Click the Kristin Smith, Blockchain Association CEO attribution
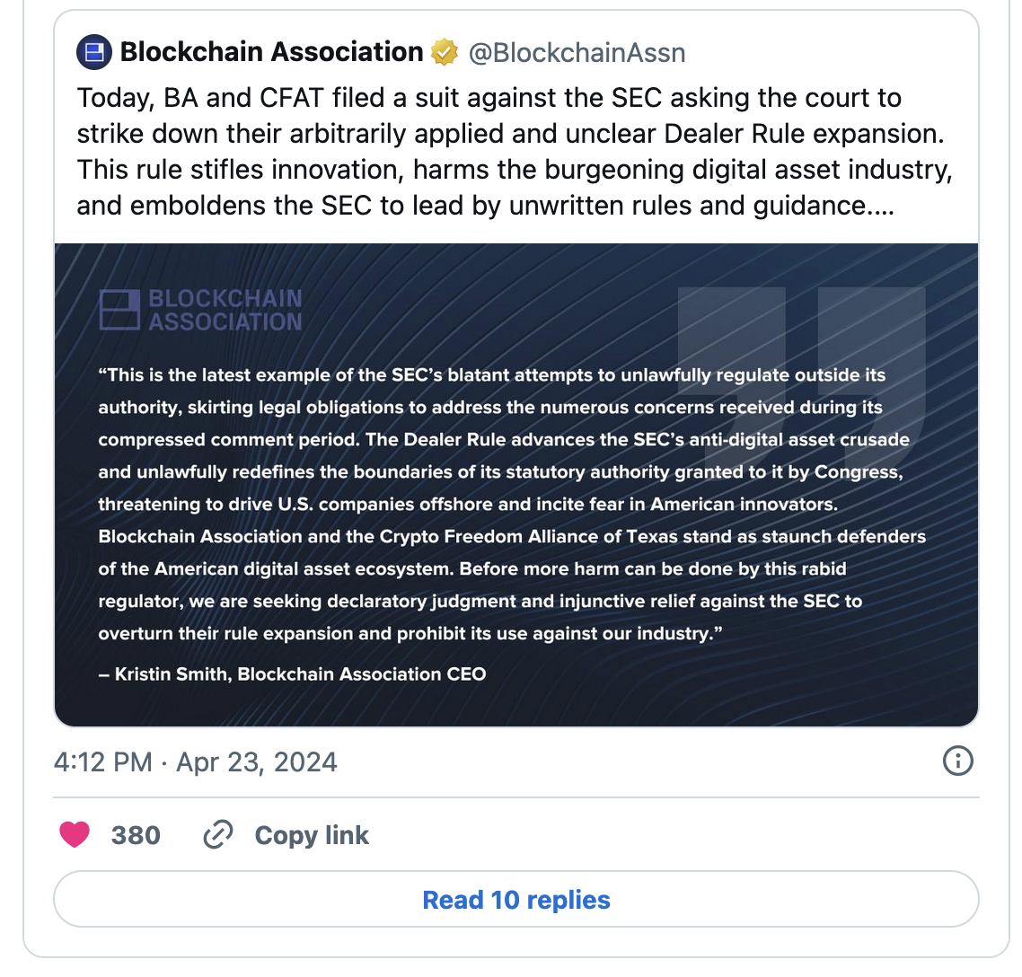1022x977 pixels. [x=293, y=673]
